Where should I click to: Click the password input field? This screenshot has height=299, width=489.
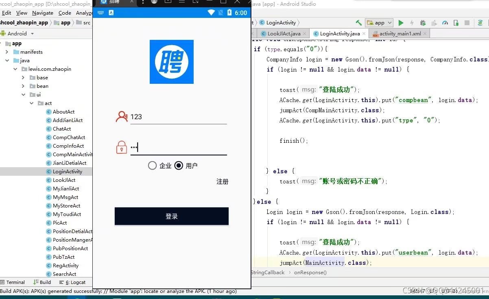point(178,147)
